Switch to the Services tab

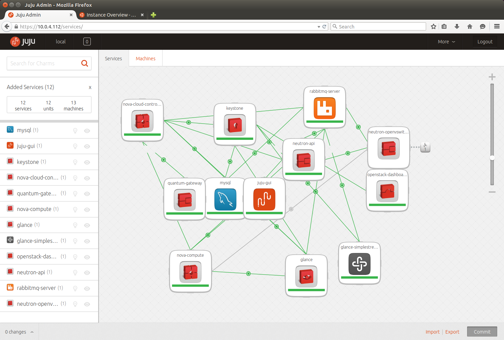[113, 59]
